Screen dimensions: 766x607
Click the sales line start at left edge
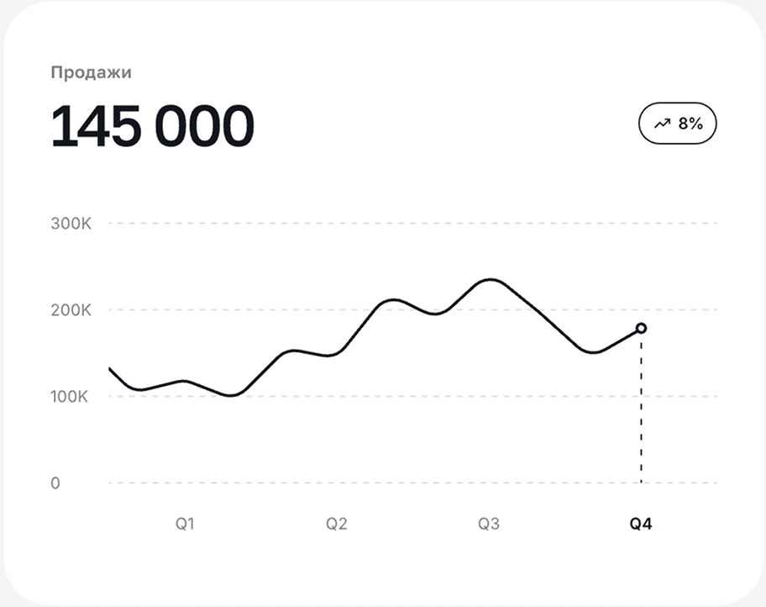110,368
